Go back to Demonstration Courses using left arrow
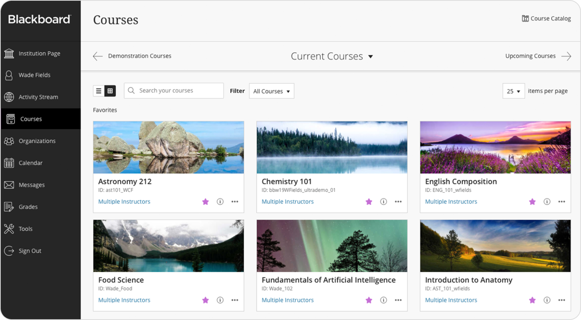This screenshot has height=320, width=581. coord(98,56)
